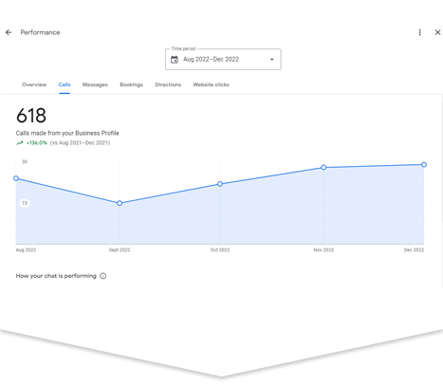Screen dimensions: 443x386
Task: Switch to the Overview tab
Action: point(34,84)
